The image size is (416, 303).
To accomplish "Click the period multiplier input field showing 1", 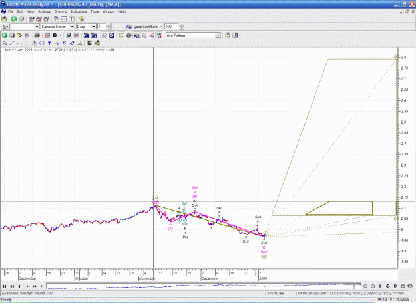I will pyautogui.click(x=102, y=27).
